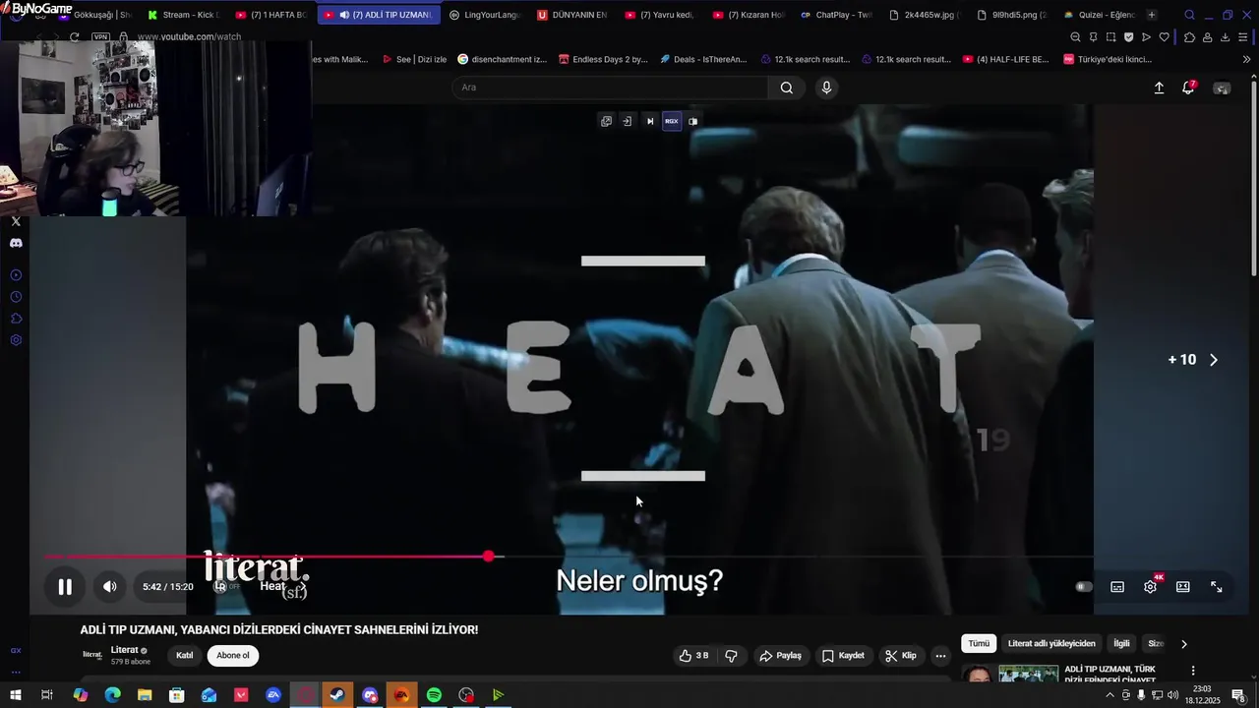This screenshot has width=1259, height=708.
Task: Switch on the autoplay toggle
Action: tap(1084, 587)
